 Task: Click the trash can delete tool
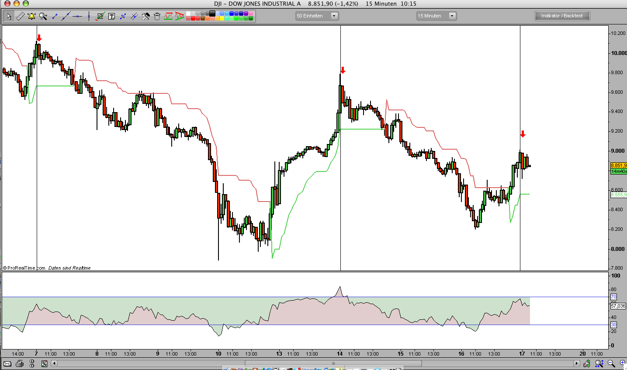pos(157,17)
